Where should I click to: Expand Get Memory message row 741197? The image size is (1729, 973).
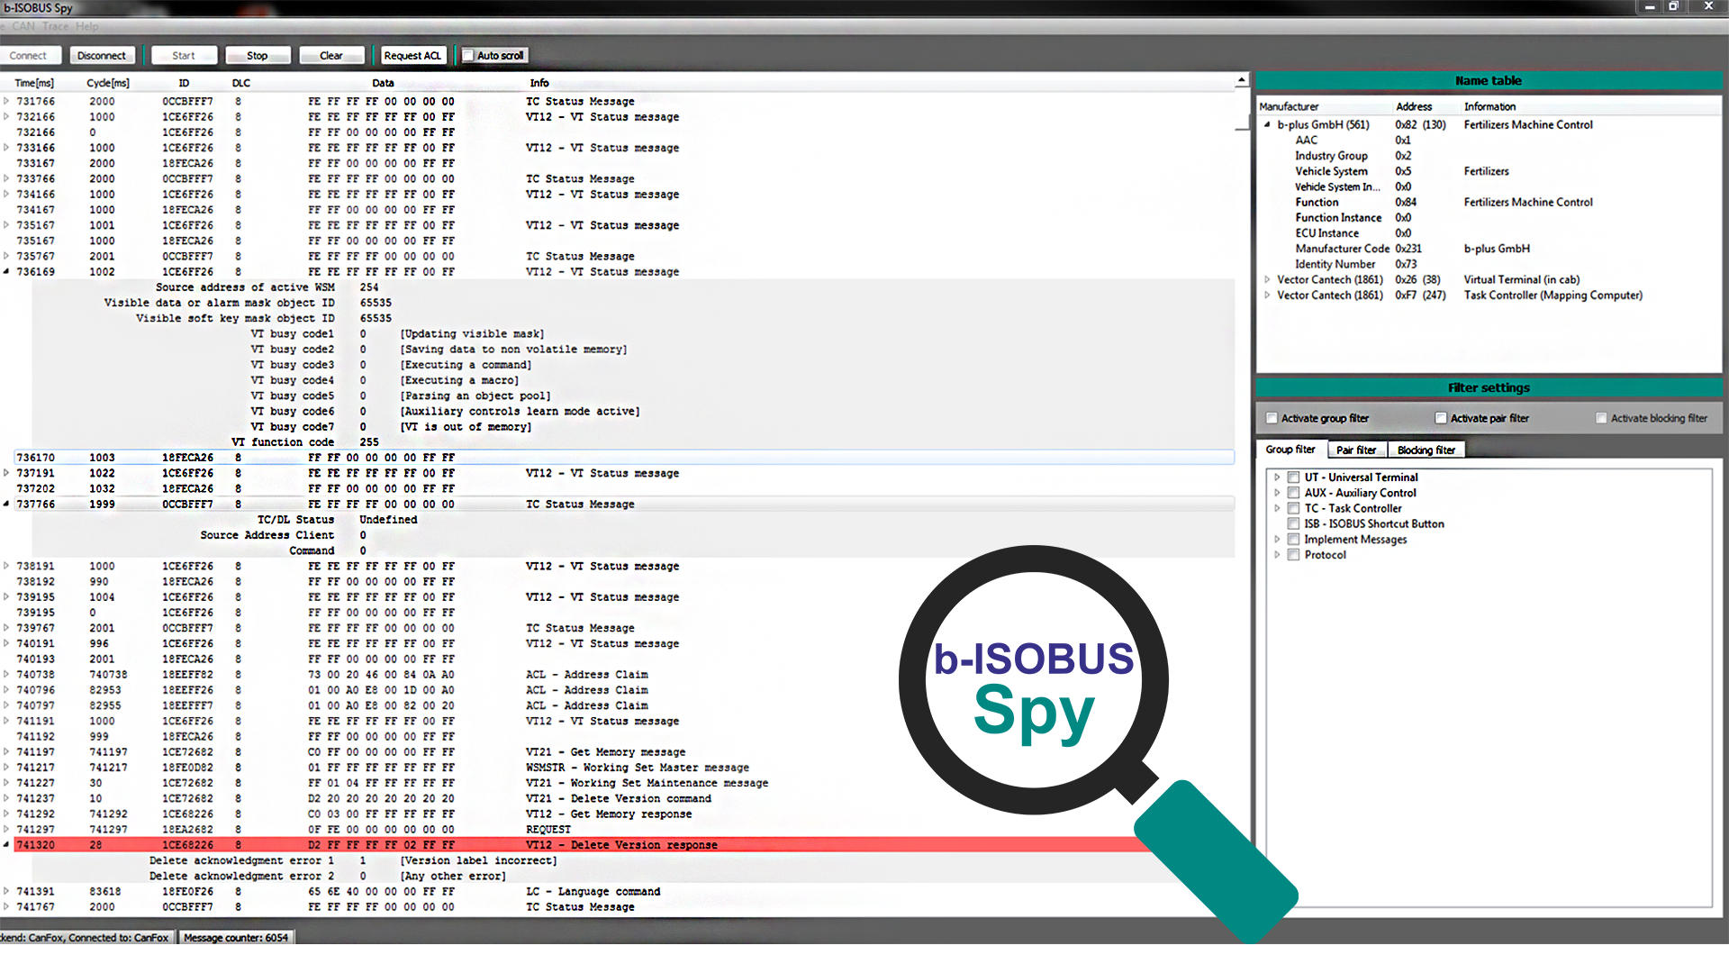(6, 752)
